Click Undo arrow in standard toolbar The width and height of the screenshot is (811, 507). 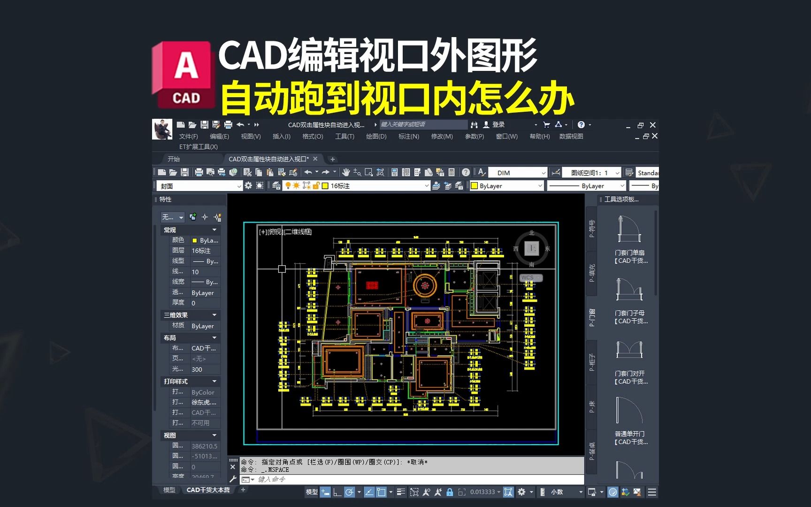[308, 173]
